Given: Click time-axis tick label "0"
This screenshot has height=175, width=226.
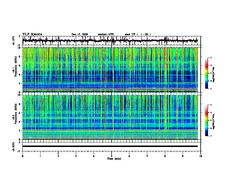Looking at the screenshot, I should [23, 156].
